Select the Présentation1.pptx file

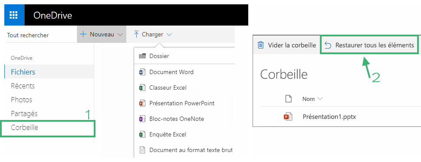(329, 117)
